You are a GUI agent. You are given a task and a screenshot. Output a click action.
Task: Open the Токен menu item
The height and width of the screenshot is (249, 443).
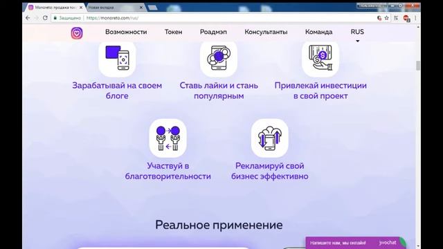pyautogui.click(x=174, y=32)
